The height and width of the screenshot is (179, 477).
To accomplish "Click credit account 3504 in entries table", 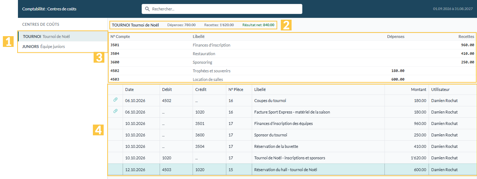I will coord(200,146).
